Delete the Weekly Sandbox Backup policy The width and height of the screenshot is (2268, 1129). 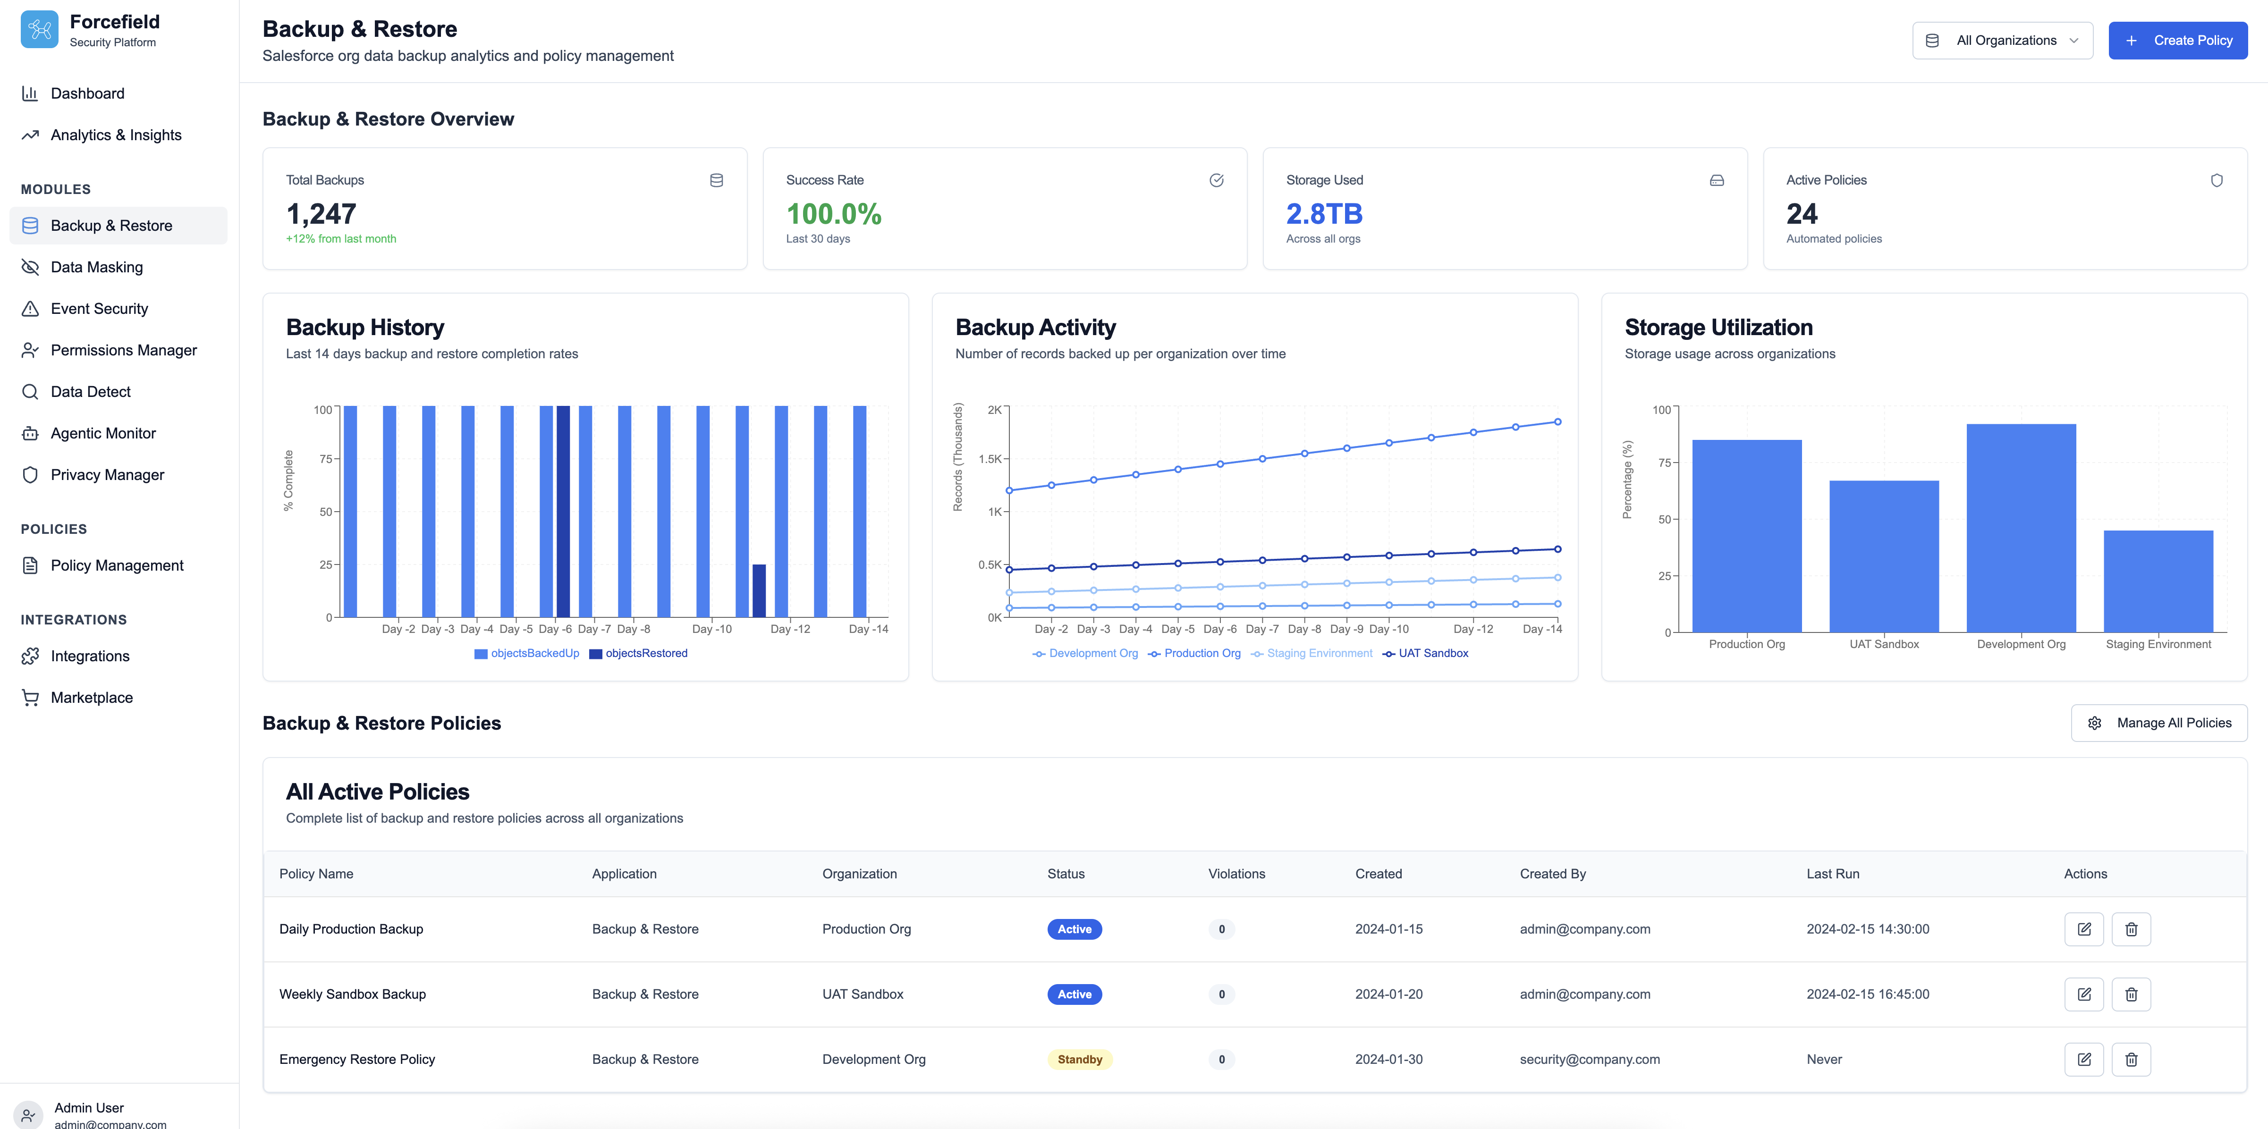(x=2131, y=994)
